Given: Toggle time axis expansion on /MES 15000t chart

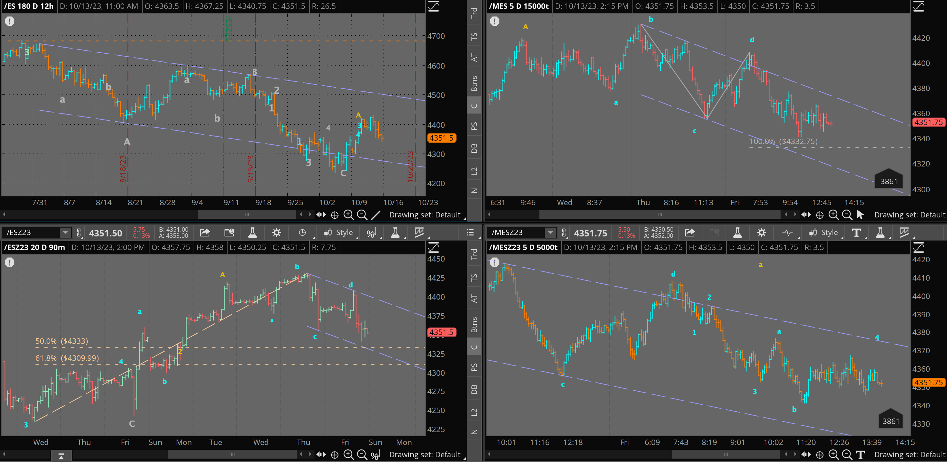Looking at the screenshot, I should 806,215.
